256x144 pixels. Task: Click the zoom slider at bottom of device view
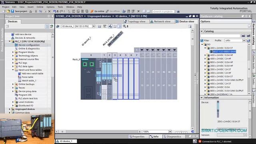pyautogui.click(x=181, y=132)
